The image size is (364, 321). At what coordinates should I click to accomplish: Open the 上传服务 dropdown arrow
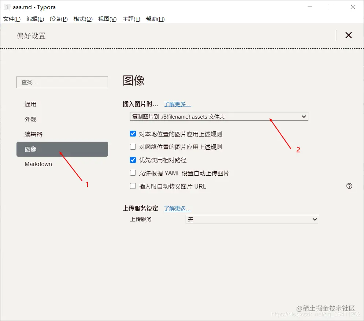click(x=314, y=219)
